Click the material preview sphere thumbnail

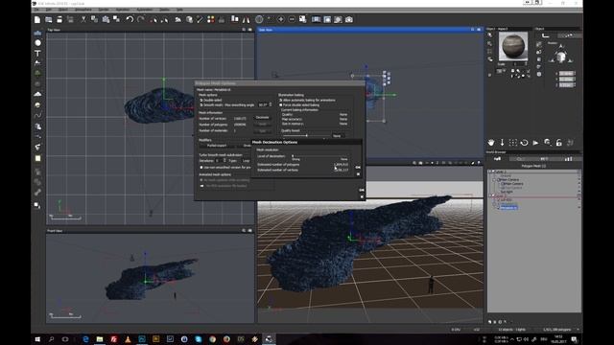pos(513,46)
